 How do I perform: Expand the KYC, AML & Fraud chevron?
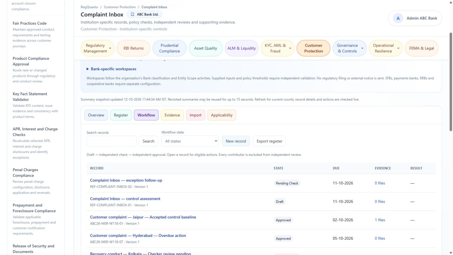[290, 48]
